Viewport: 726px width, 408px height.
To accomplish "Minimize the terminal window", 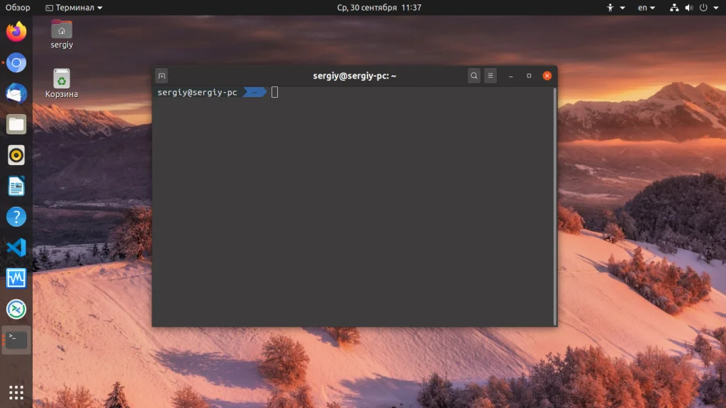I will (x=510, y=76).
